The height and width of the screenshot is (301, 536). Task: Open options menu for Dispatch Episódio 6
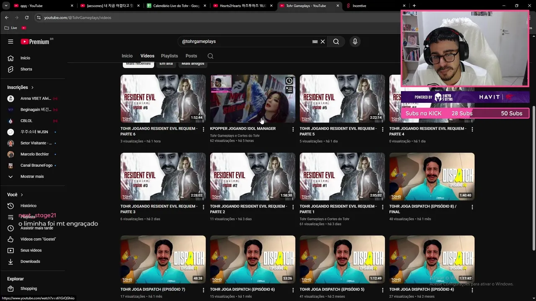pyautogui.click(x=293, y=290)
